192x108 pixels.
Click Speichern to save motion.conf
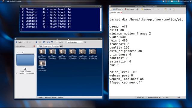[x=129, y=9]
